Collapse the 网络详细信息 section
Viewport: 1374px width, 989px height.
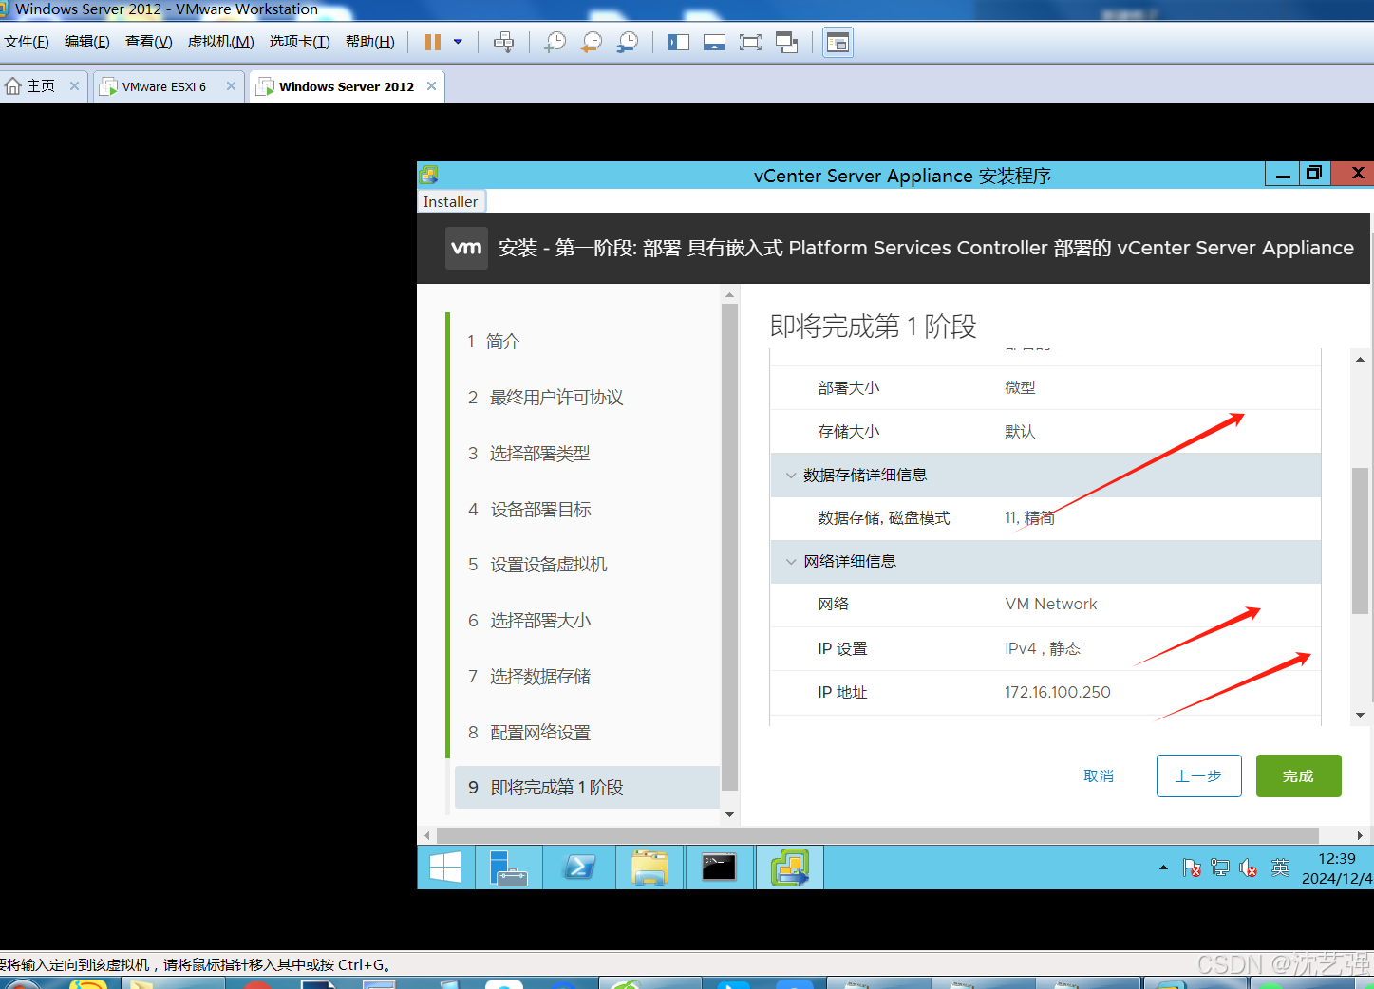(x=791, y=562)
